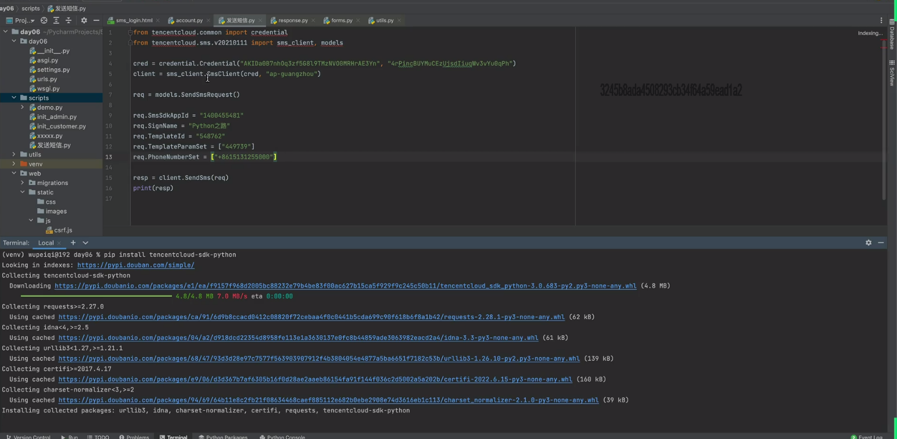Click the Collapse All icon in Project toolbar
Image resolution: width=897 pixels, height=439 pixels.
(69, 20)
